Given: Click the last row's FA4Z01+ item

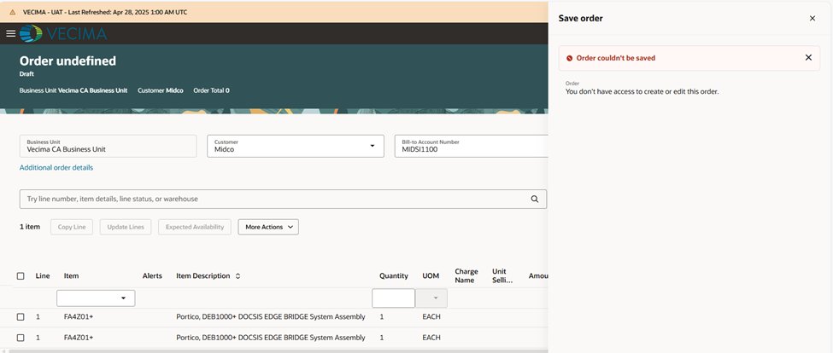Looking at the screenshot, I should coord(78,338).
